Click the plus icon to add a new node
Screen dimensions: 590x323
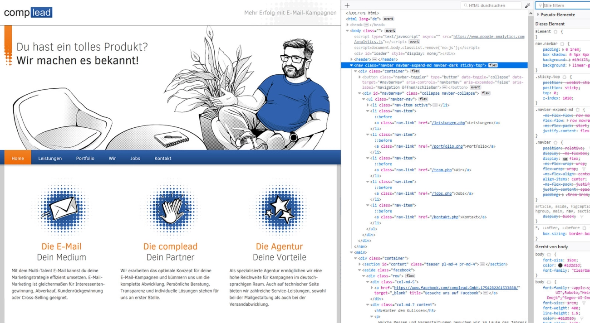pyautogui.click(x=347, y=5)
